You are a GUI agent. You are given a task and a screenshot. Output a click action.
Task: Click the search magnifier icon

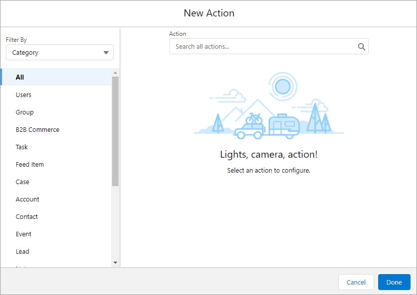coord(362,47)
